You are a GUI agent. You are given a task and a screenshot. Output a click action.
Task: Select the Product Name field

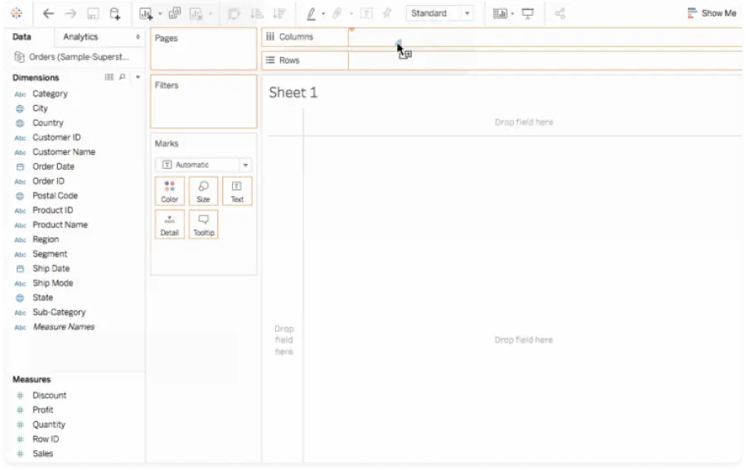(60, 225)
